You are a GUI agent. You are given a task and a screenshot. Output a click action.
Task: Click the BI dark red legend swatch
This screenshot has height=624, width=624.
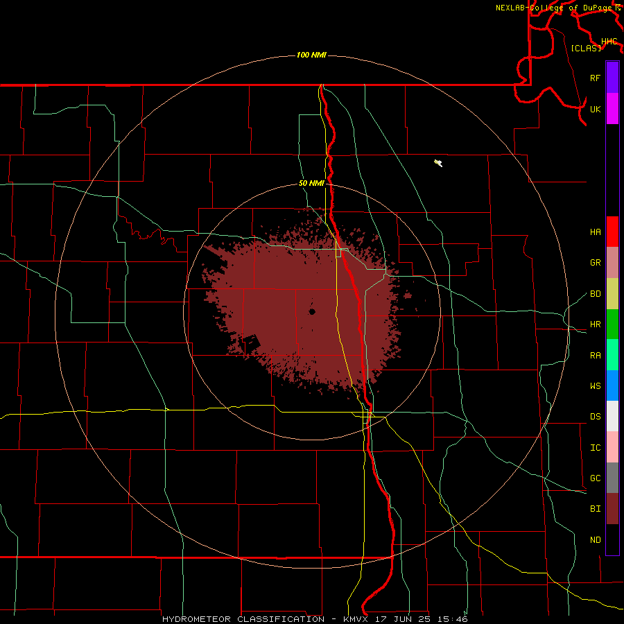[612, 509]
